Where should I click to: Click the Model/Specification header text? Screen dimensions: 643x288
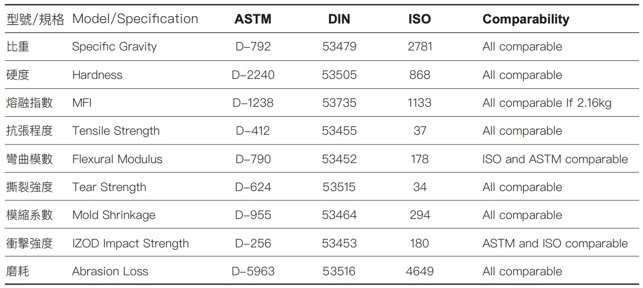[135, 19]
